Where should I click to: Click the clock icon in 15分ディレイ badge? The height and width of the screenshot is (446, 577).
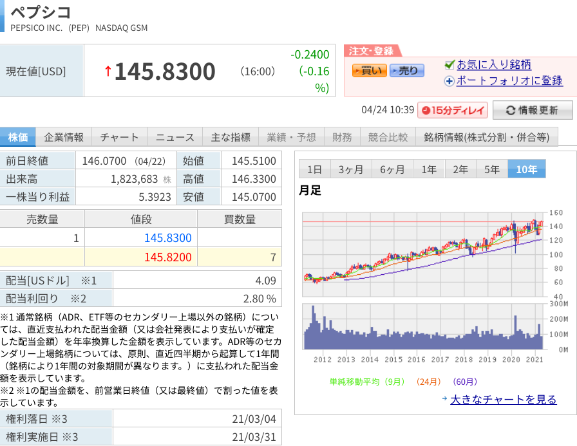tap(426, 110)
